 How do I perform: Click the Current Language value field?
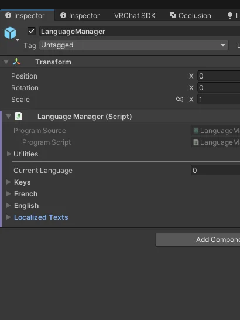click(x=215, y=171)
